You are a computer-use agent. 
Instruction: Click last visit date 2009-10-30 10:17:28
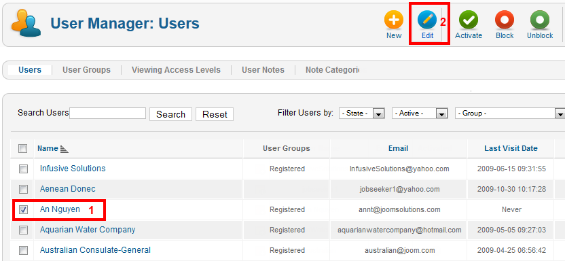[511, 189]
